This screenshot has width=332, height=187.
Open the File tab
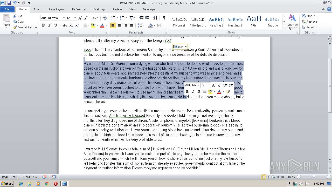pyautogui.click(x=7, y=9)
